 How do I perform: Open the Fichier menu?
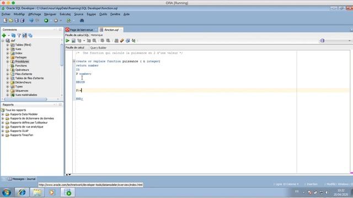pyautogui.click(x=6, y=14)
